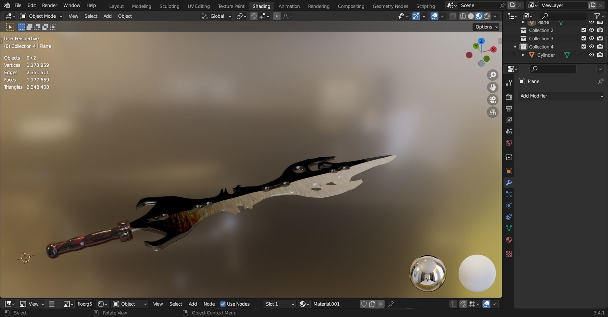This screenshot has height=317, width=608.
Task: Open the Object Constraints properties tab
Action: [x=509, y=217]
